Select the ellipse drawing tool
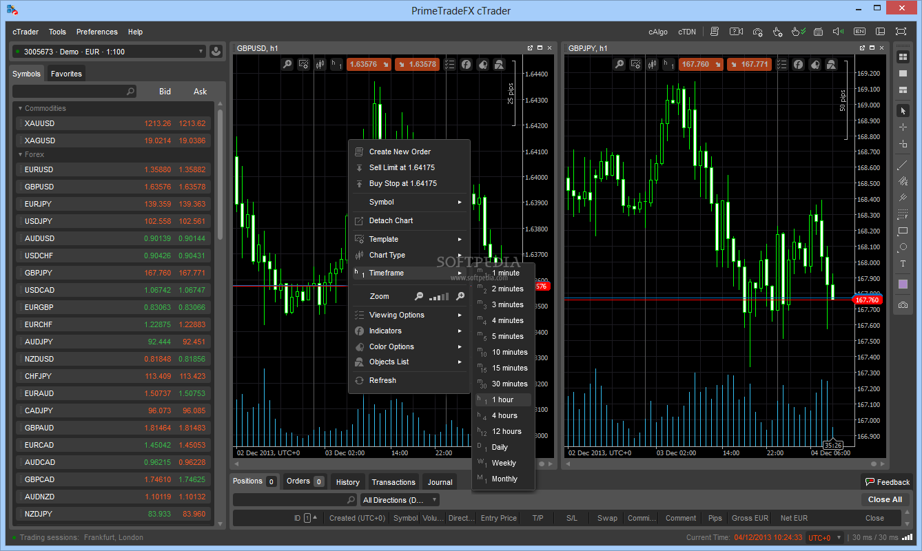This screenshot has width=922, height=551. click(903, 247)
